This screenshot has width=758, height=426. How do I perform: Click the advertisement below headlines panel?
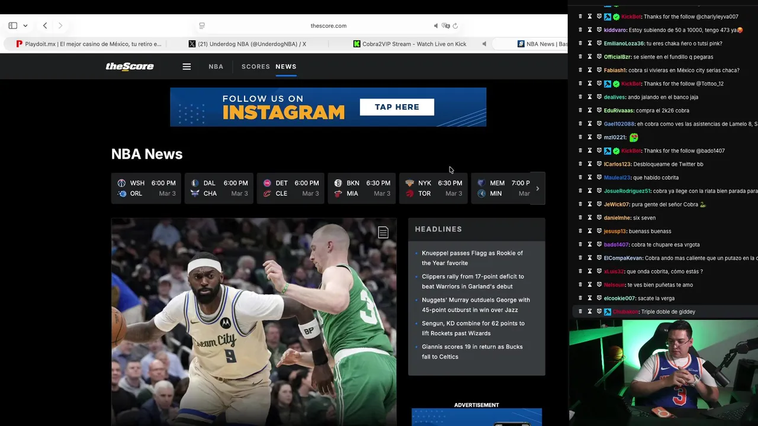click(477, 417)
